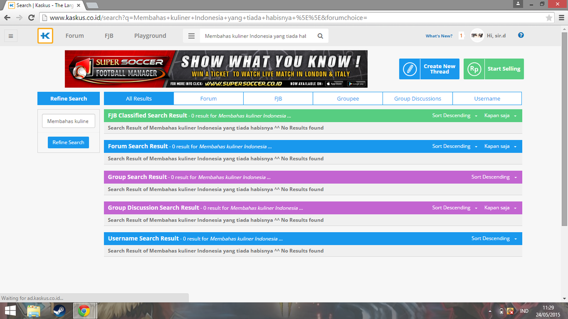Screen dimensions: 568x319
Task: Focus the Refine Search text field
Action: pos(68,121)
